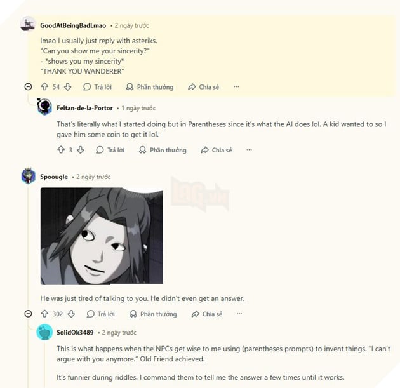Upvote Spoougle's comment with 302 votes

point(44,314)
